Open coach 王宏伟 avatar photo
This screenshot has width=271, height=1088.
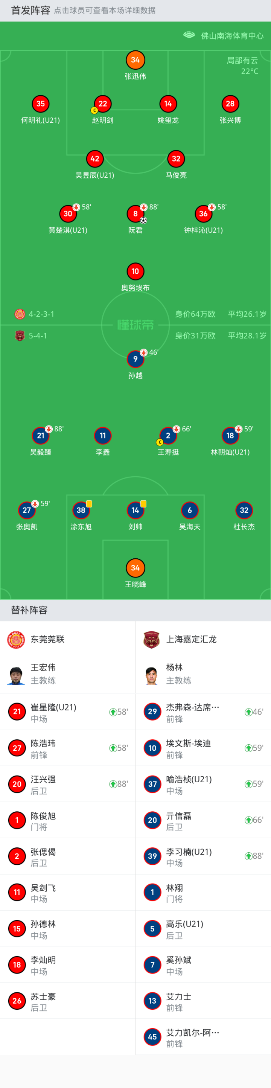pyautogui.click(x=16, y=675)
